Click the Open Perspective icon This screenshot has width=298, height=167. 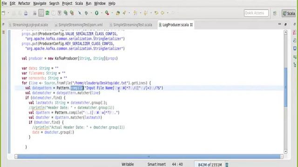[275, 13]
